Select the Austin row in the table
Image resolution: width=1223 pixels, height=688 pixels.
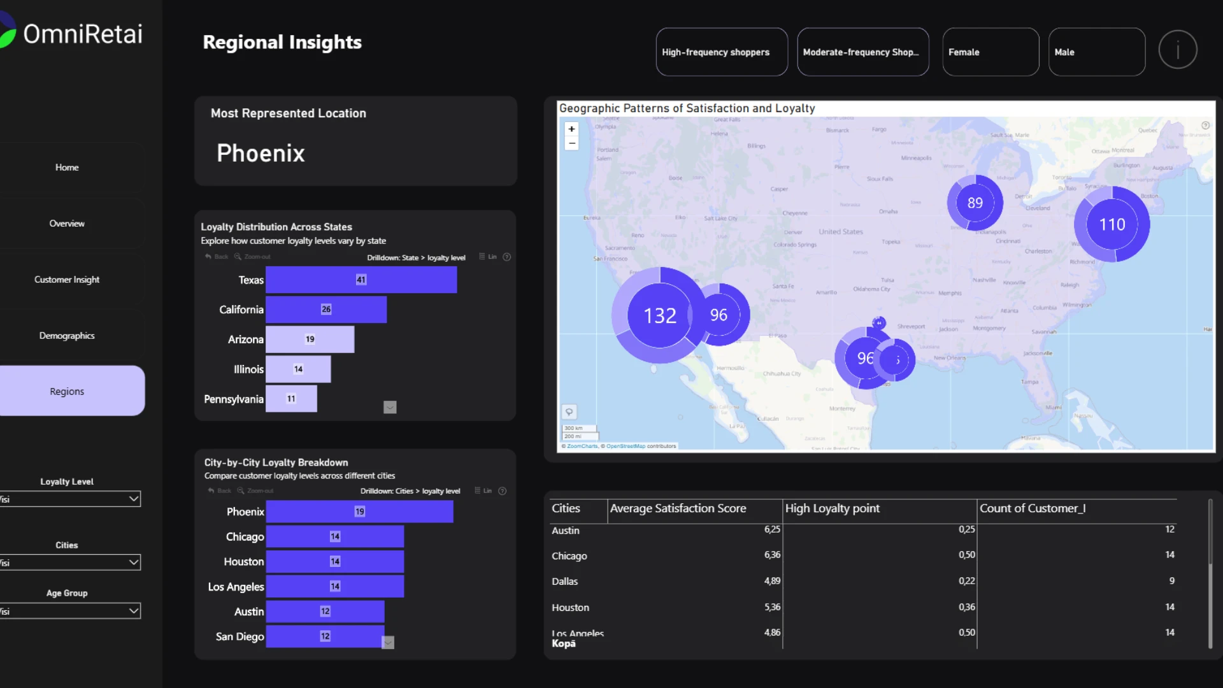(863, 530)
